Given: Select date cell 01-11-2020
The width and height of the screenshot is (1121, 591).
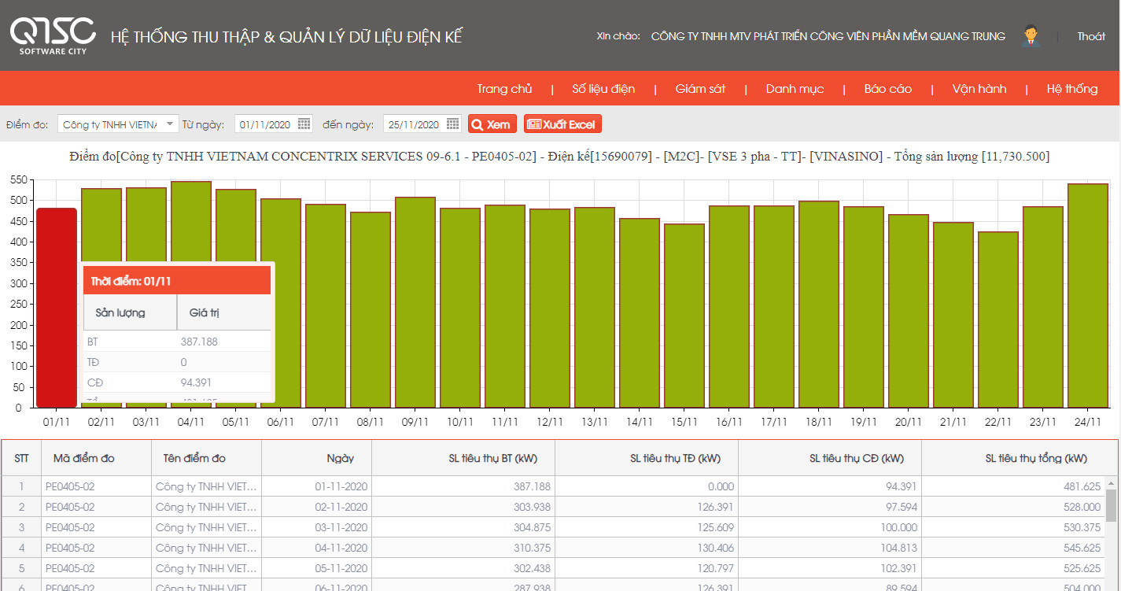Looking at the screenshot, I should [x=316, y=486].
